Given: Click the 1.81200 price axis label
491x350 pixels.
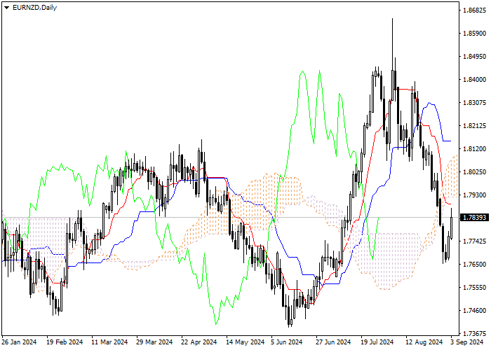Looking at the screenshot, I should 474,149.
